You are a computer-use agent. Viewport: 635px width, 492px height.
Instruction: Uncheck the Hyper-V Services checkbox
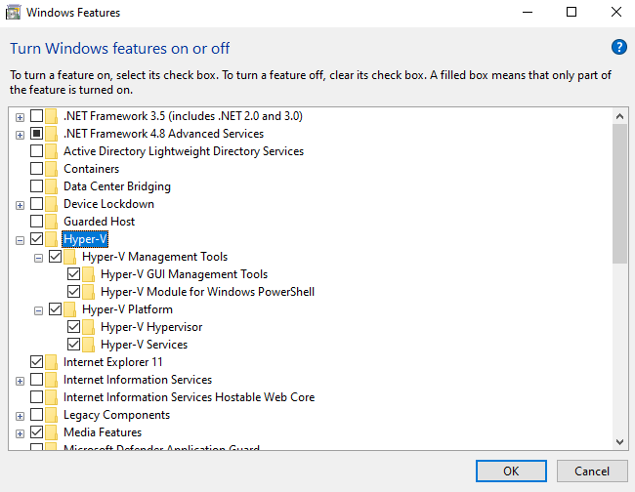tap(73, 345)
